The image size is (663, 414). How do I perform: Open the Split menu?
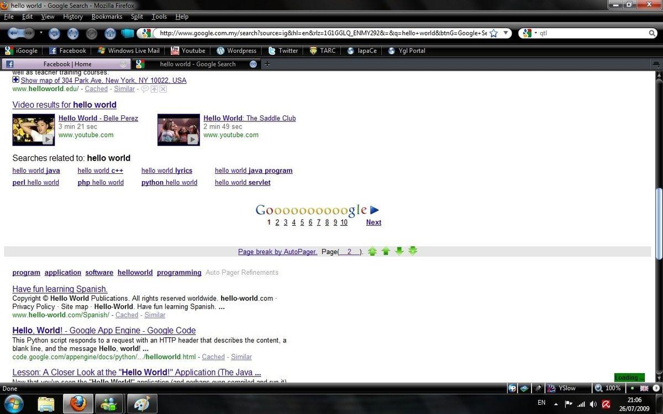137,17
